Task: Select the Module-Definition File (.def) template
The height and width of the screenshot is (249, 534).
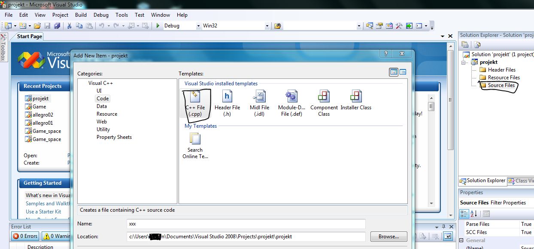Action: [291, 103]
